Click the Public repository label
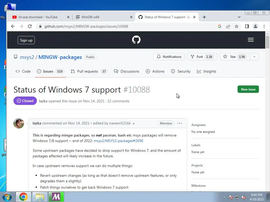 tap(90, 57)
